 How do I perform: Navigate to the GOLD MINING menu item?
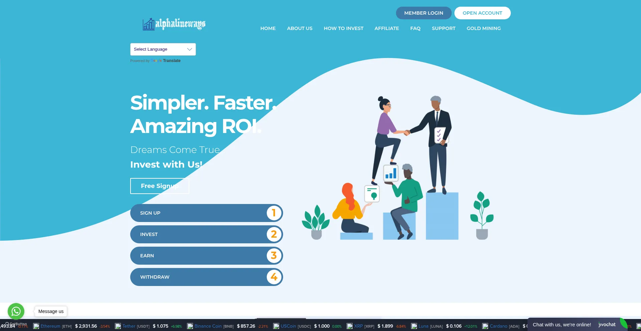(x=483, y=28)
